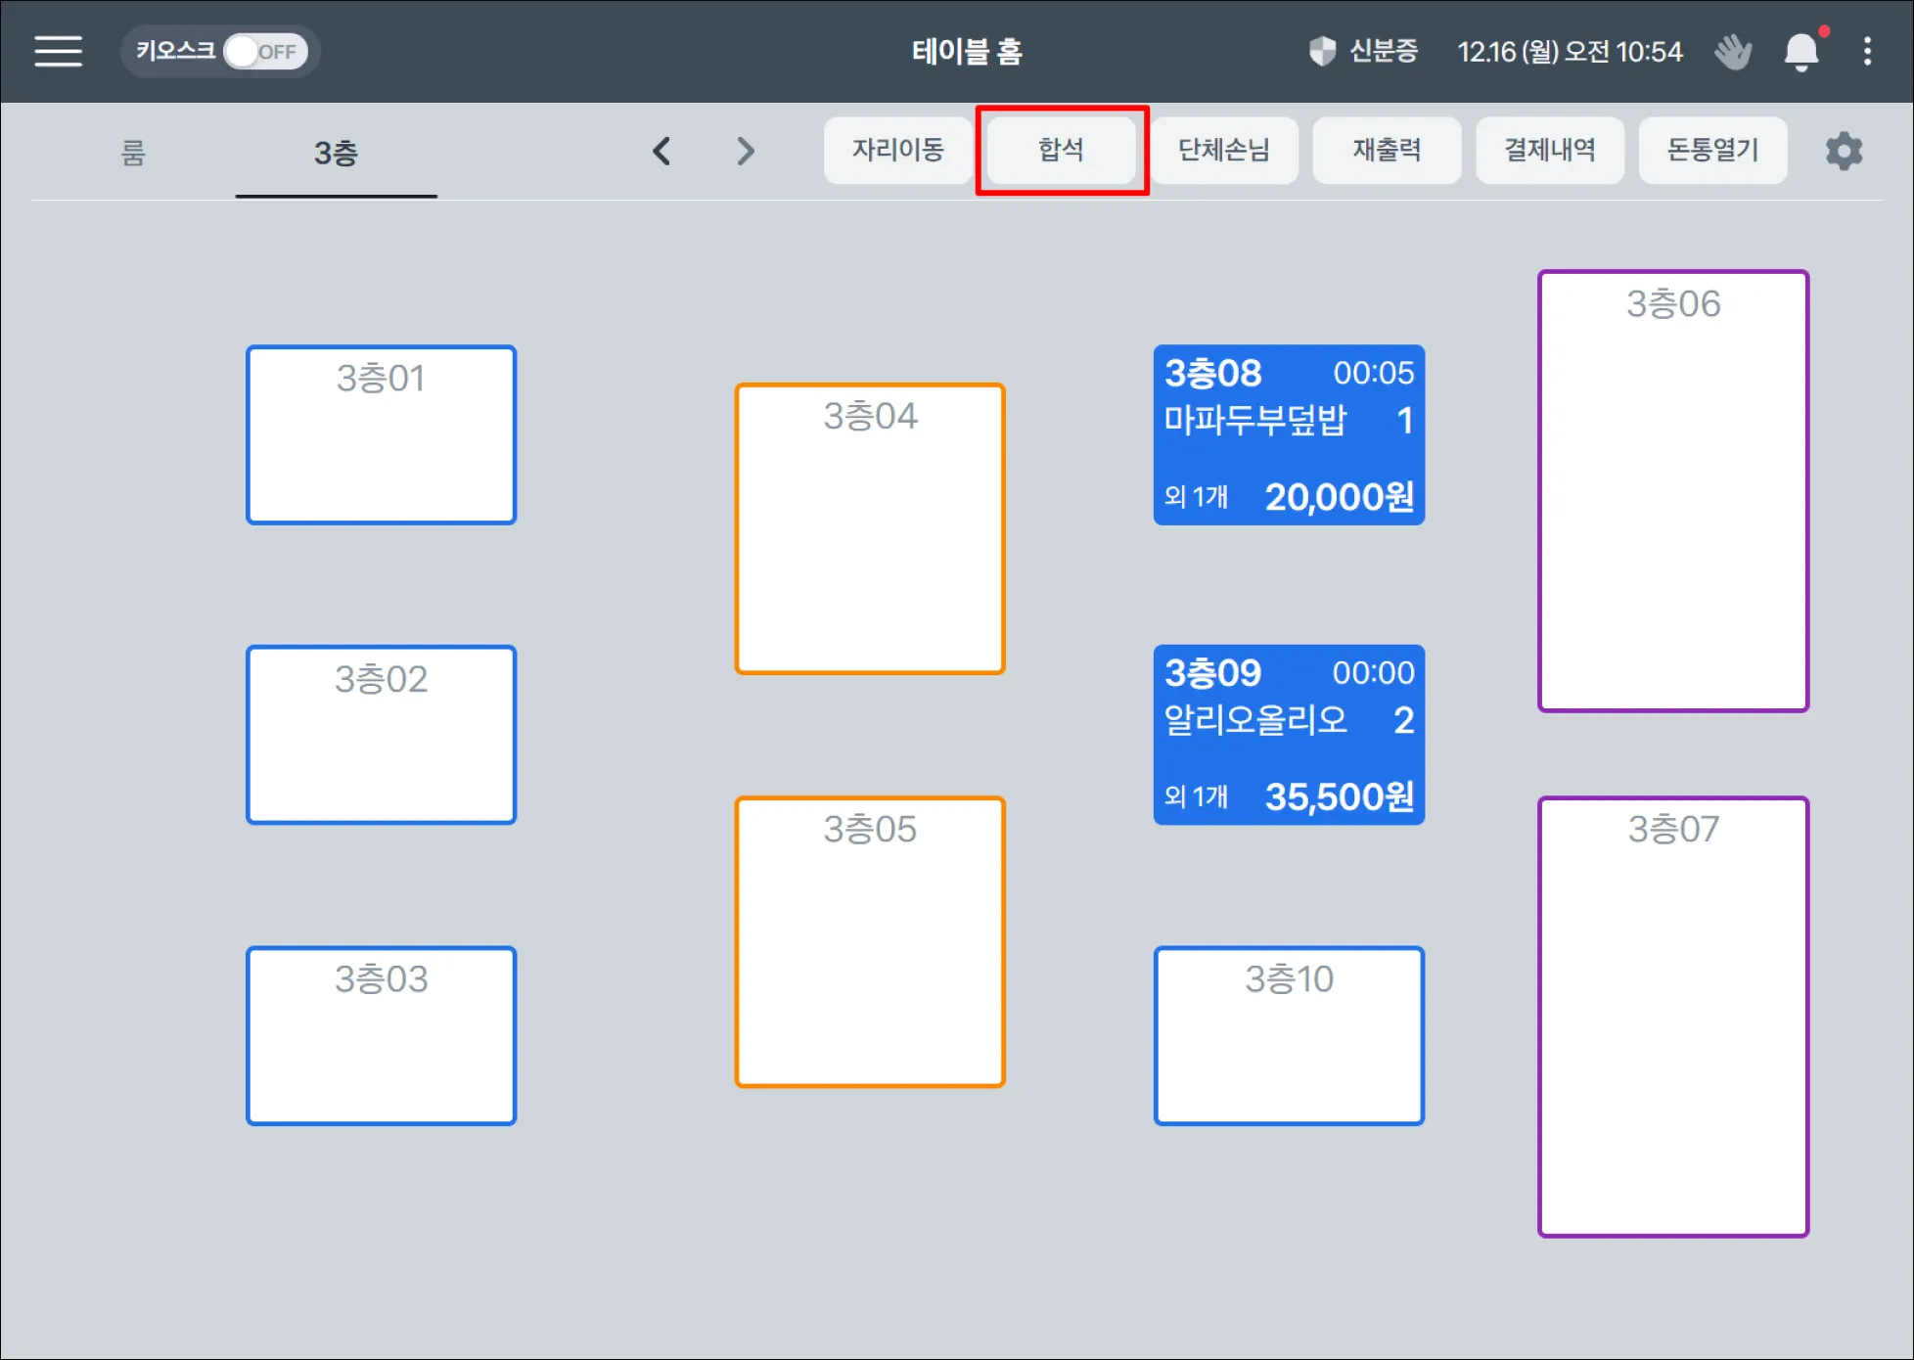This screenshot has width=1914, height=1360.
Task: Open occupied table 3층09 with 35,500원
Action: (1289, 735)
